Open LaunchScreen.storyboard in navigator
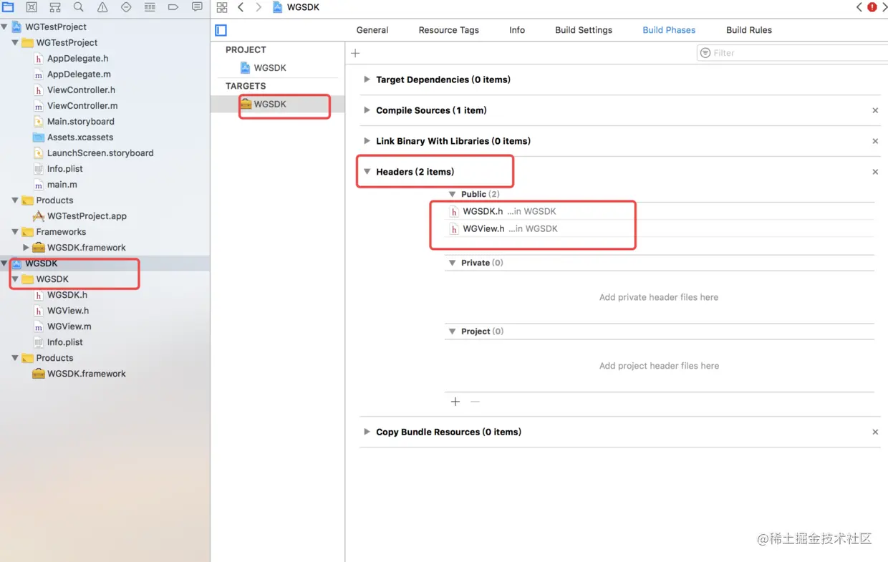888x562 pixels. [100, 153]
